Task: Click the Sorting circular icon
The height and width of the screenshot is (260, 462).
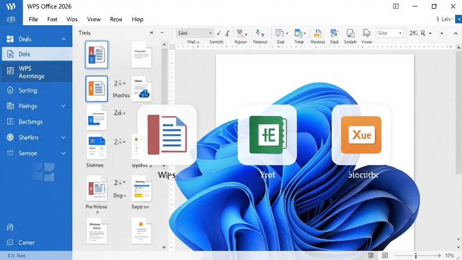Action: [10, 90]
